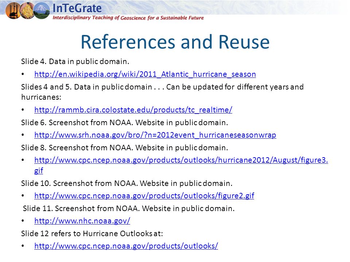Screen dimensions: 350x262
Task: Open the Wikipedia 2011 Atlantic hurricane season link
Action: coord(145,74)
